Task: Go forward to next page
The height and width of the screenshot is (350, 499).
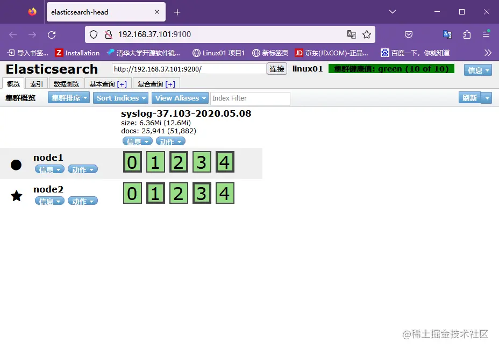Action: (32, 35)
